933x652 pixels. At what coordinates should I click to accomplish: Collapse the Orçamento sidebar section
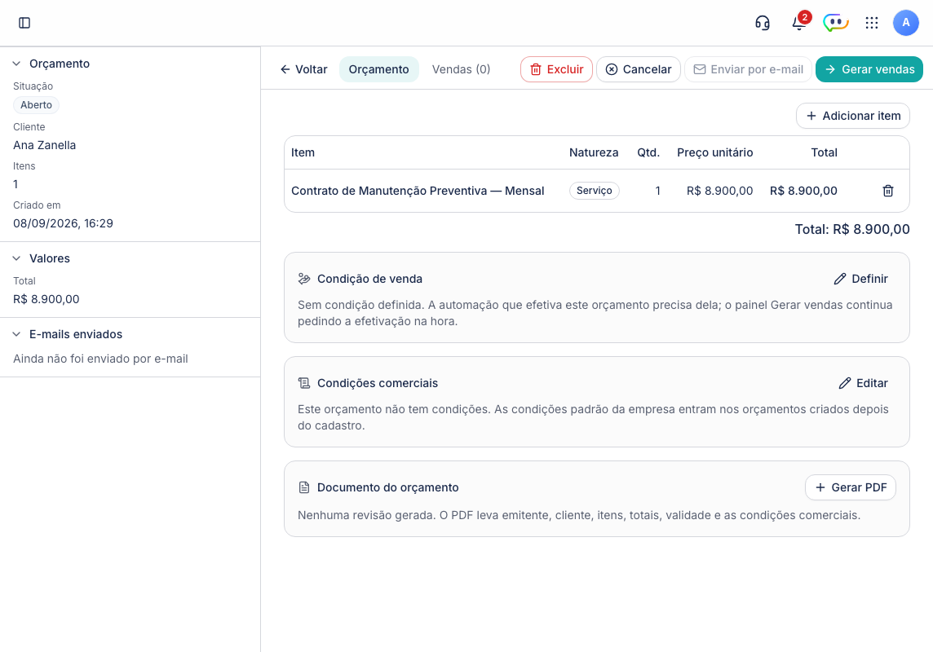[x=16, y=64]
